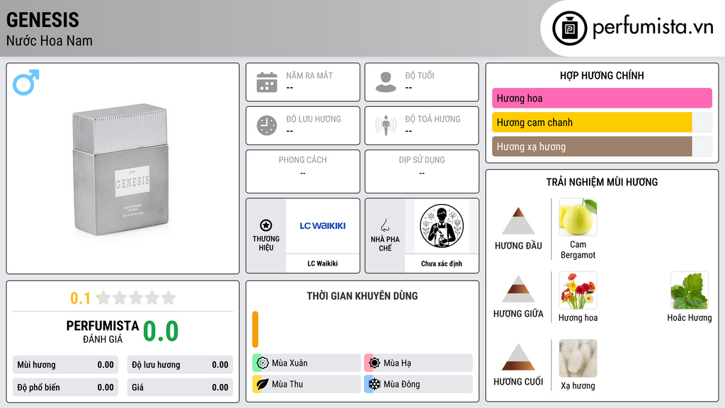Viewport: 725px width, 408px height.
Task: Click the Độ toả hương label
Action: coord(433,119)
